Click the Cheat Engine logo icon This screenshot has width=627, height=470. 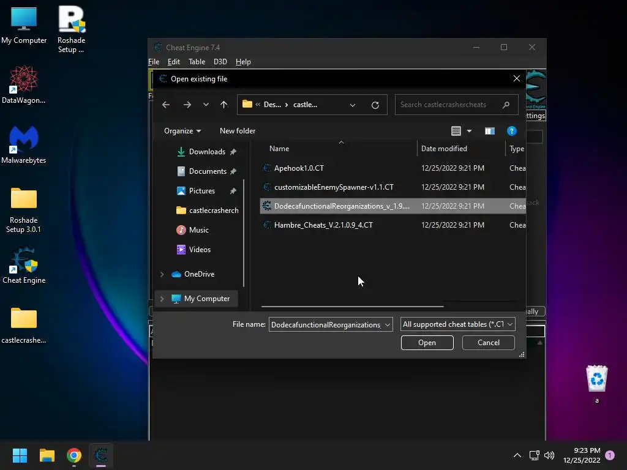[536, 89]
